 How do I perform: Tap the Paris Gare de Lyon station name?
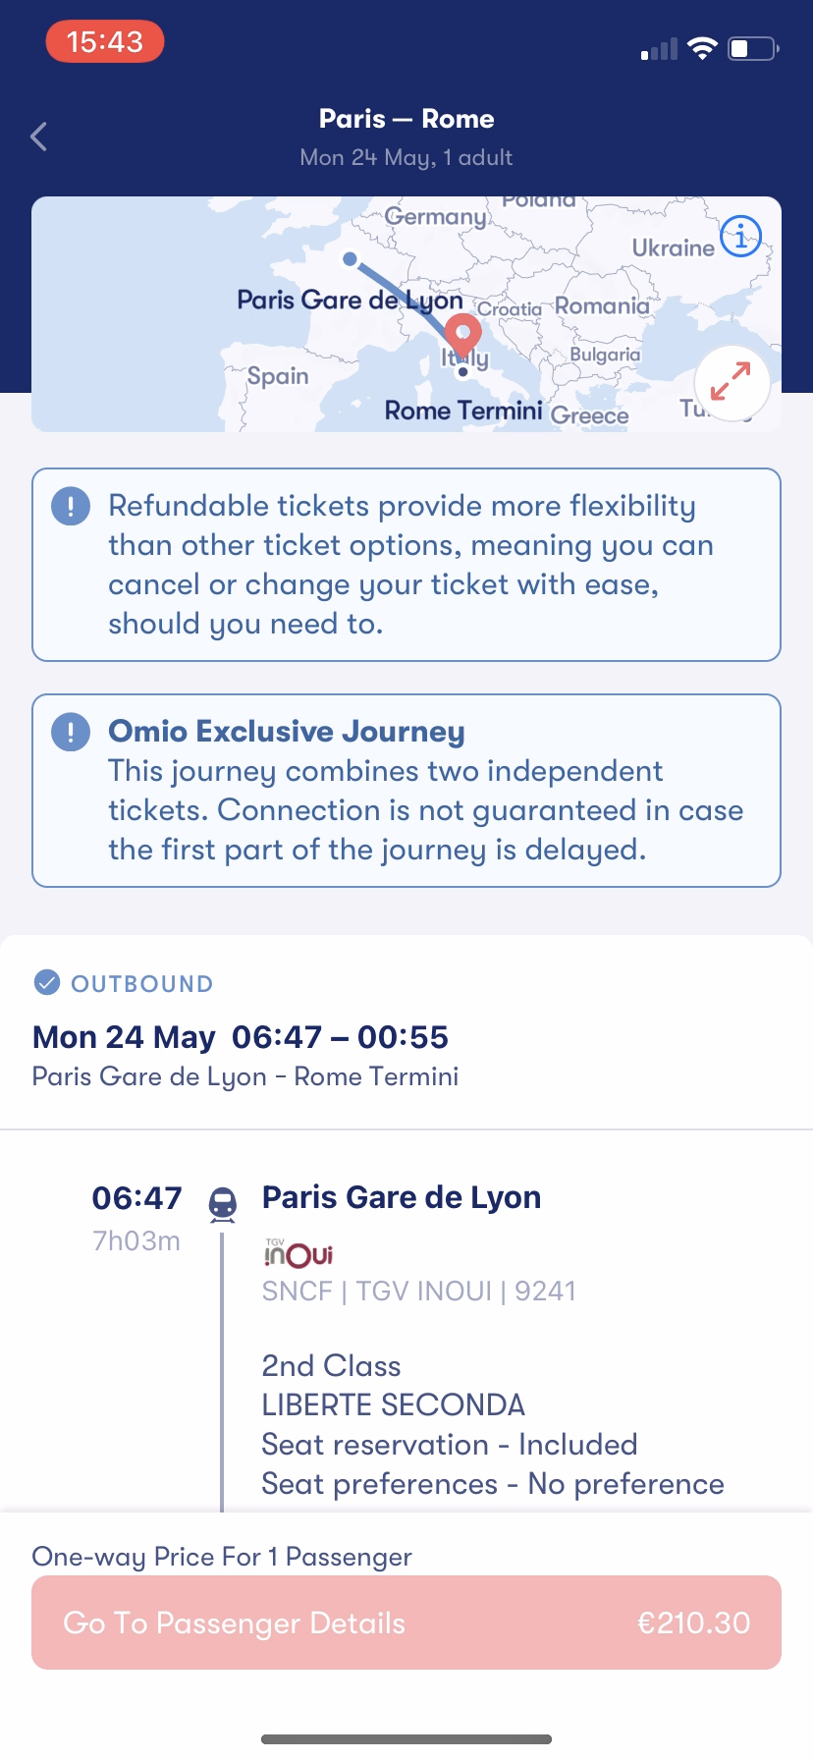pos(401,1197)
